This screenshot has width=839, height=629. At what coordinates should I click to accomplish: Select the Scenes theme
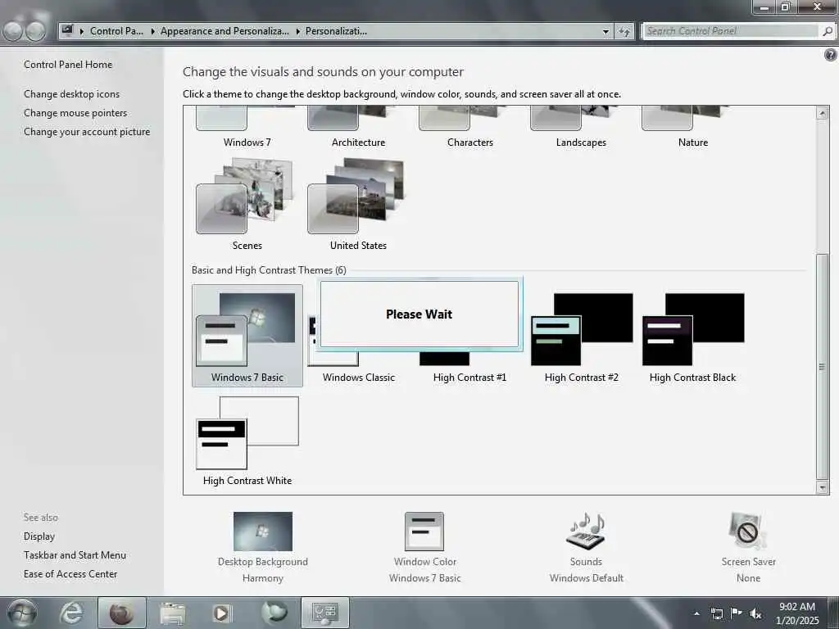[247, 203]
